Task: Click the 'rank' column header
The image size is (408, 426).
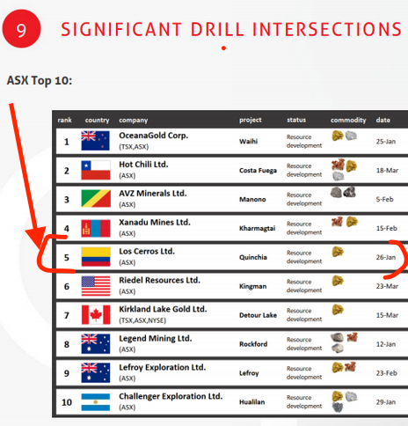Action: [x=65, y=120]
